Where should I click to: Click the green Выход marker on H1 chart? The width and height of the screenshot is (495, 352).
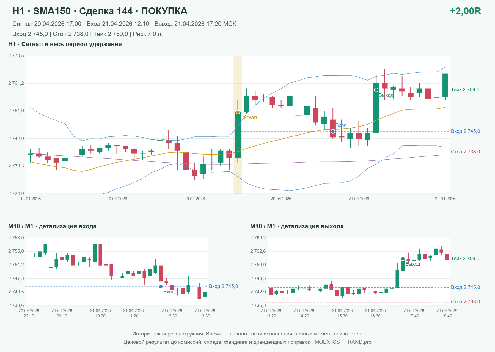point(376,90)
